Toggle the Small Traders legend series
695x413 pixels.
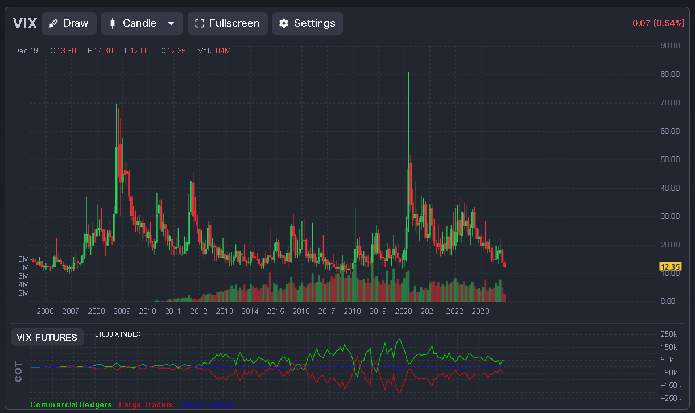click(x=206, y=405)
